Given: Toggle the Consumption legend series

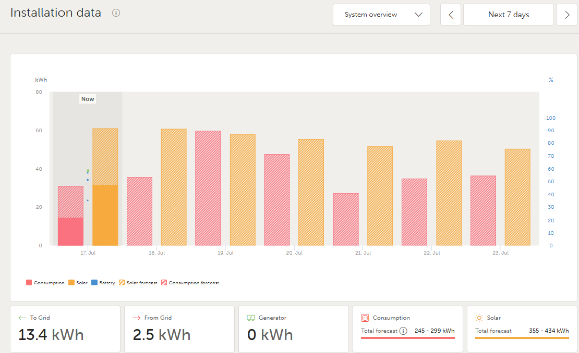Looking at the screenshot, I should [45, 283].
